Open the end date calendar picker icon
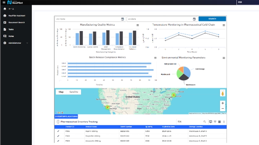The height and width of the screenshot is (145, 259). tap(194, 19)
